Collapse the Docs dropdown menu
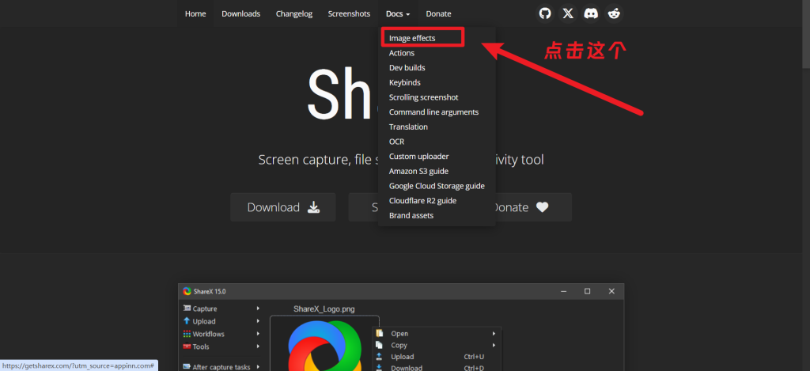Screen dimensions: 810x371 [x=398, y=13]
